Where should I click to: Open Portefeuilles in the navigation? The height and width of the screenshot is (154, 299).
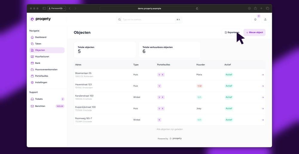[x=47, y=76]
